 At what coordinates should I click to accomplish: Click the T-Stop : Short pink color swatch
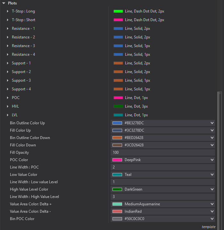point(118,20)
